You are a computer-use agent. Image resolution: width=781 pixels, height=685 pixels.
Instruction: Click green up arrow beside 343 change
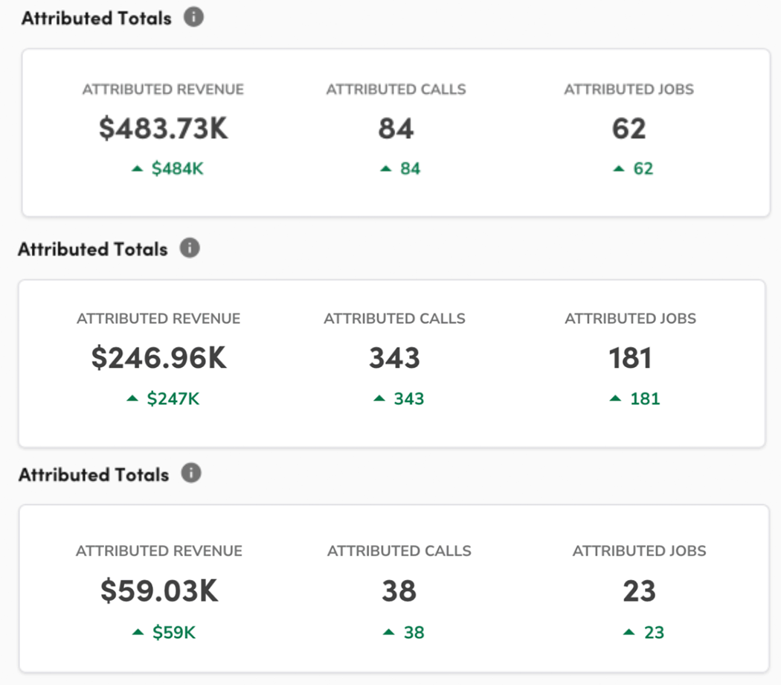pyautogui.click(x=379, y=398)
